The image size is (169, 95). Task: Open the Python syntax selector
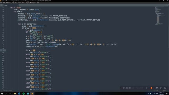tap(164, 91)
